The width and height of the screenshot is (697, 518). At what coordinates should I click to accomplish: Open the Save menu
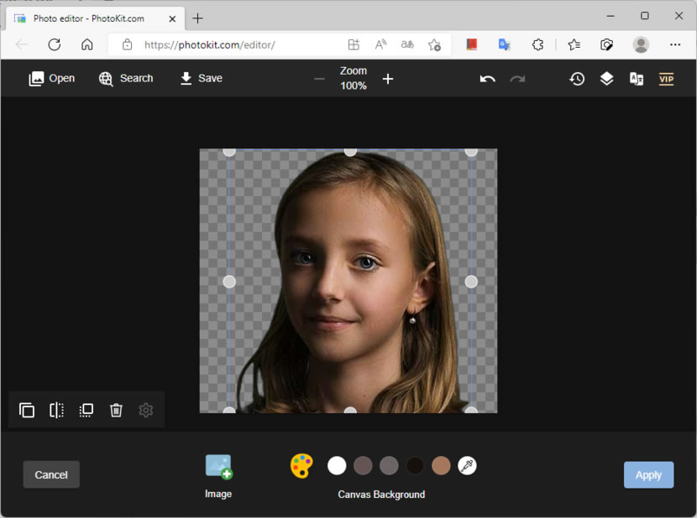click(201, 78)
